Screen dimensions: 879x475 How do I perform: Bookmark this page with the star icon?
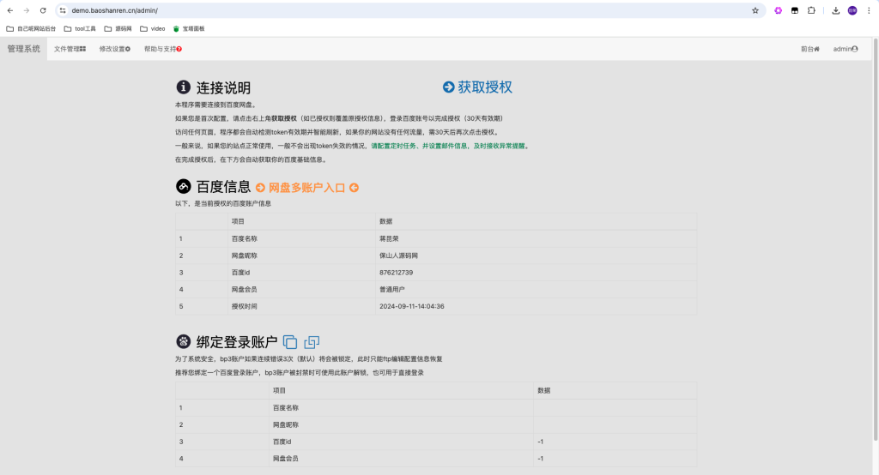point(755,10)
